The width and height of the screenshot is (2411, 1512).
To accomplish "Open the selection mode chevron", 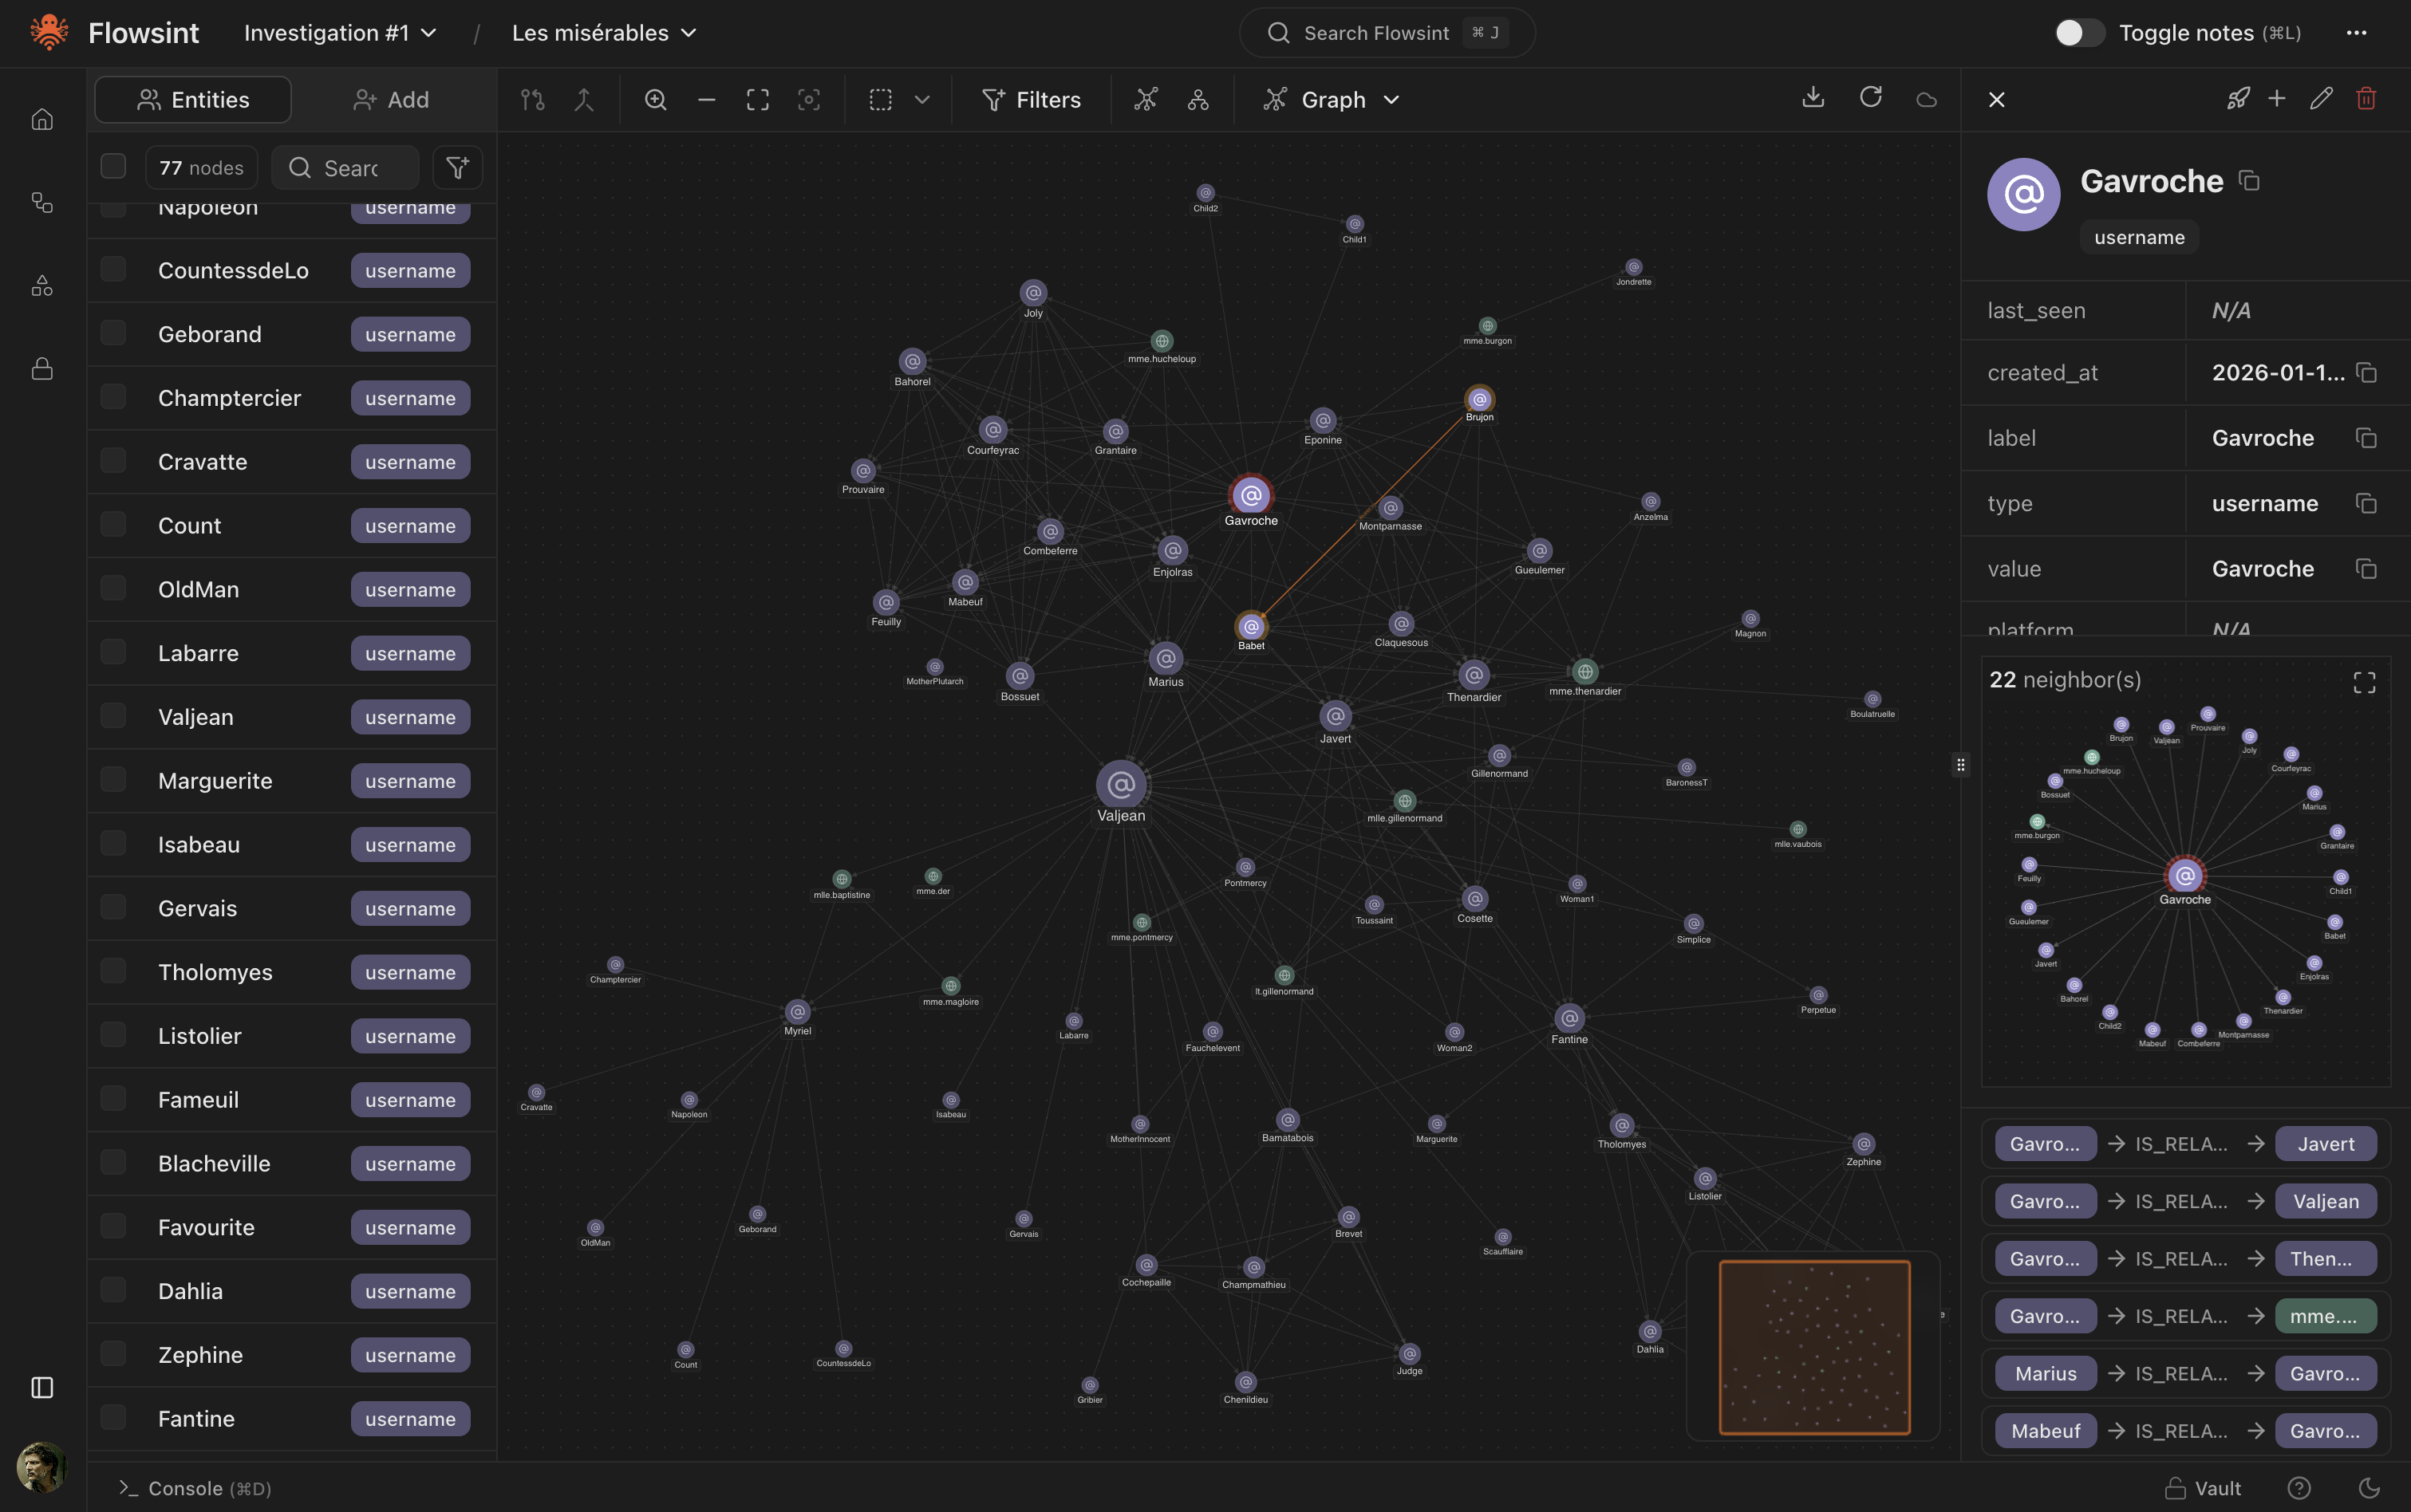I will click(921, 99).
